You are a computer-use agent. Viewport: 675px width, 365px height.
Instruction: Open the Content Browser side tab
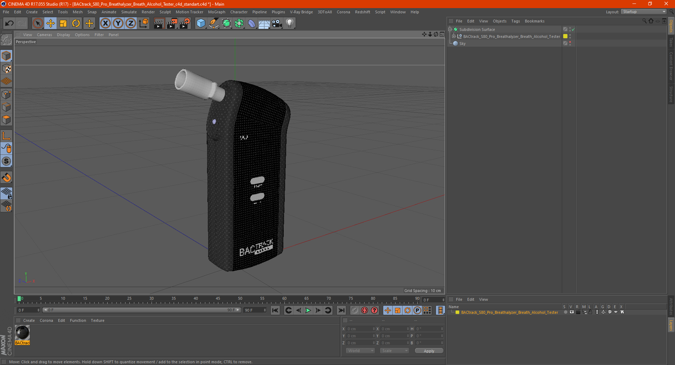pos(671,66)
